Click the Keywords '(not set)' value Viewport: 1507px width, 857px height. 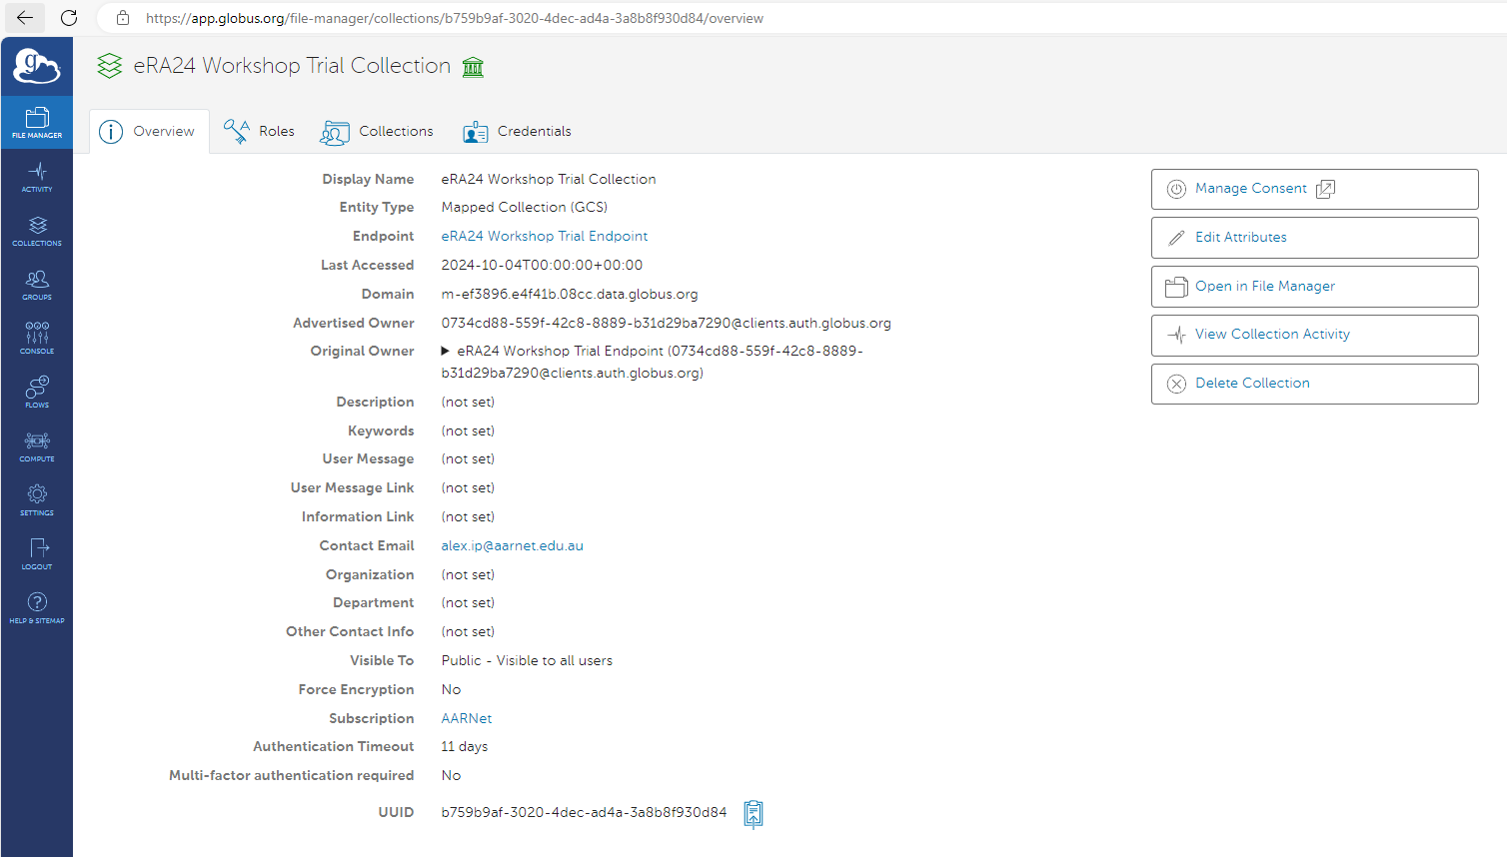(x=468, y=430)
